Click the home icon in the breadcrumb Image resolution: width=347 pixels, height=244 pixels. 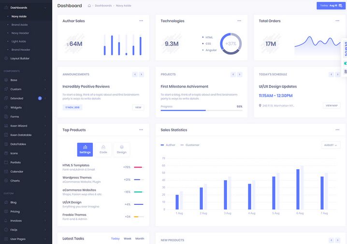tap(89, 6)
